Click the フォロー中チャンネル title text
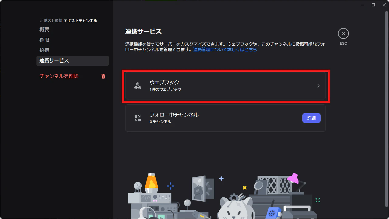 tap(174, 115)
